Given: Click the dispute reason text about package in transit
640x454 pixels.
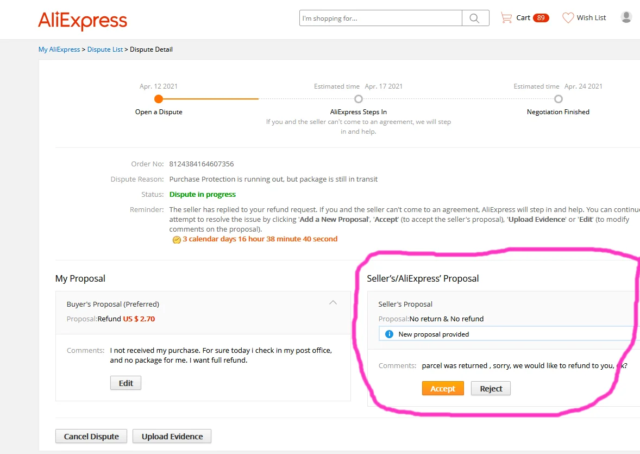Looking at the screenshot, I should coord(273,179).
